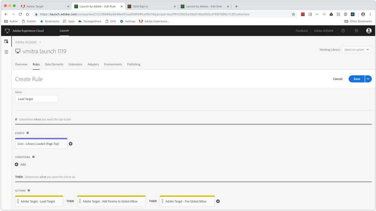Save the rule
The height and width of the screenshot is (211, 376).
click(x=357, y=79)
